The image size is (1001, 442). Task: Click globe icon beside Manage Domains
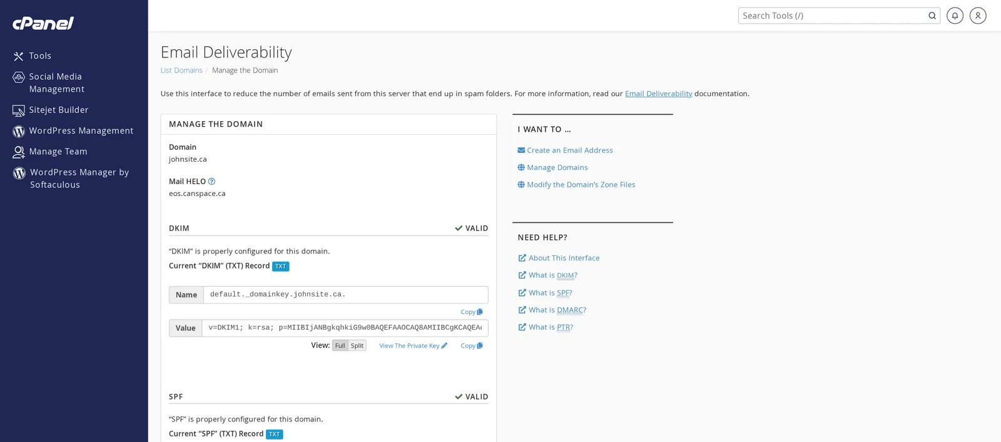pyautogui.click(x=521, y=168)
